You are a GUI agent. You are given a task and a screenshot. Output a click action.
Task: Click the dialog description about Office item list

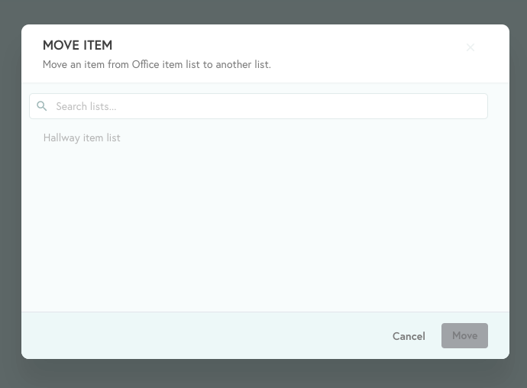[157, 64]
